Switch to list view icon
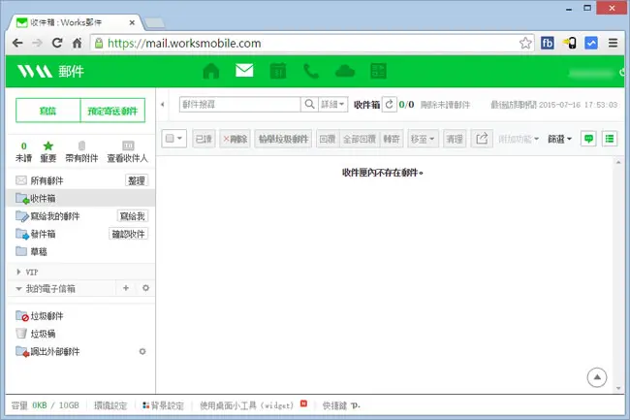Image resolution: width=630 pixels, height=420 pixels. pos(610,139)
